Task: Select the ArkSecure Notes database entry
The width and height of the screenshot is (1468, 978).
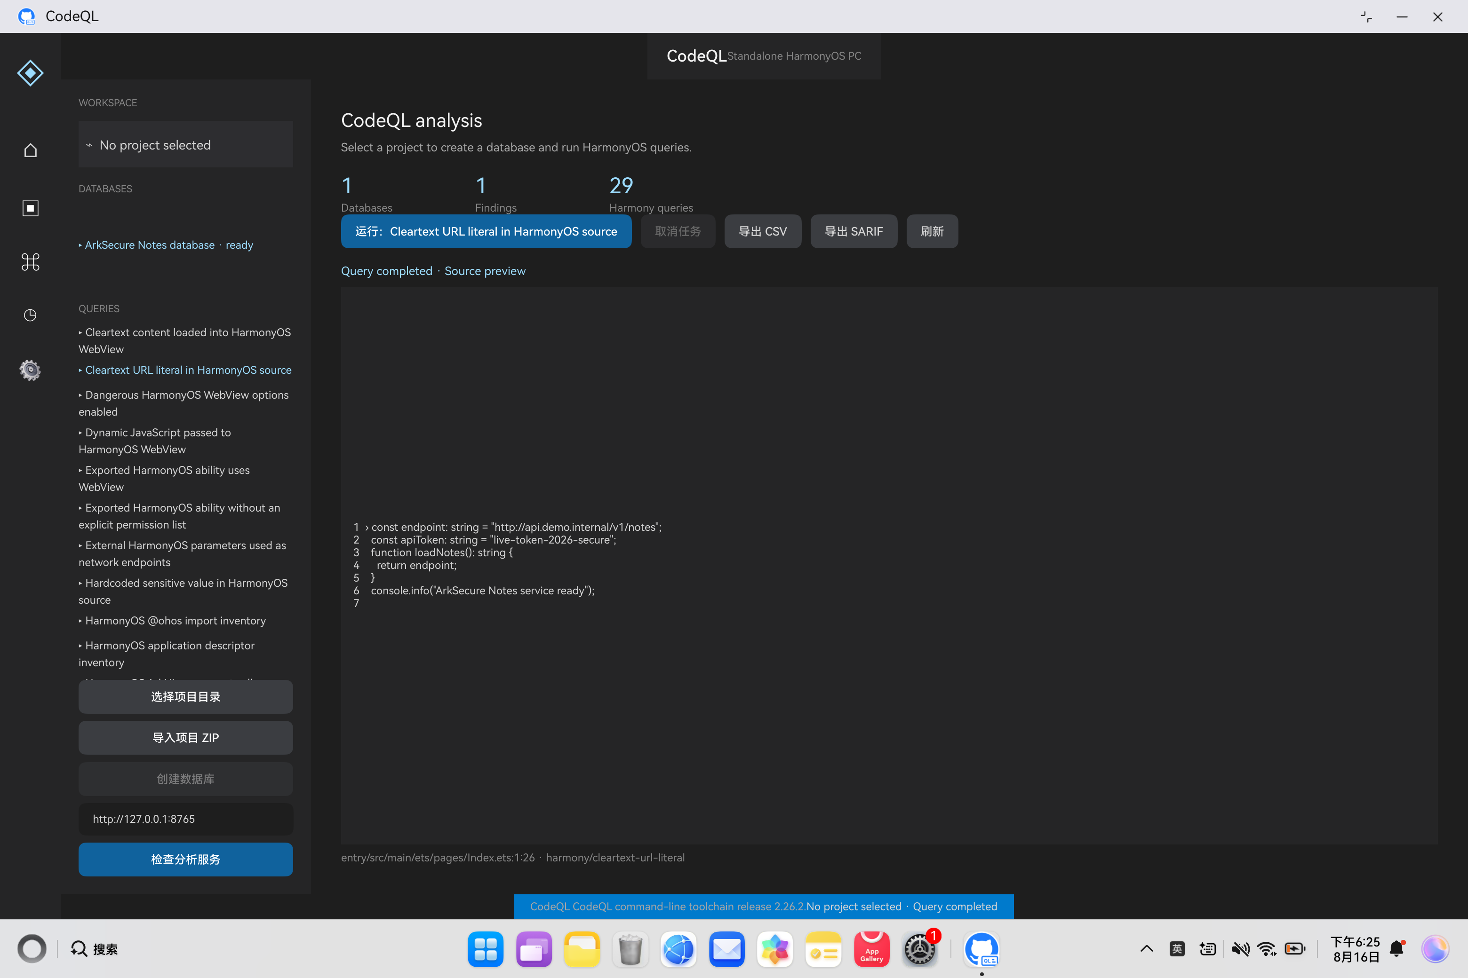Action: click(x=166, y=245)
